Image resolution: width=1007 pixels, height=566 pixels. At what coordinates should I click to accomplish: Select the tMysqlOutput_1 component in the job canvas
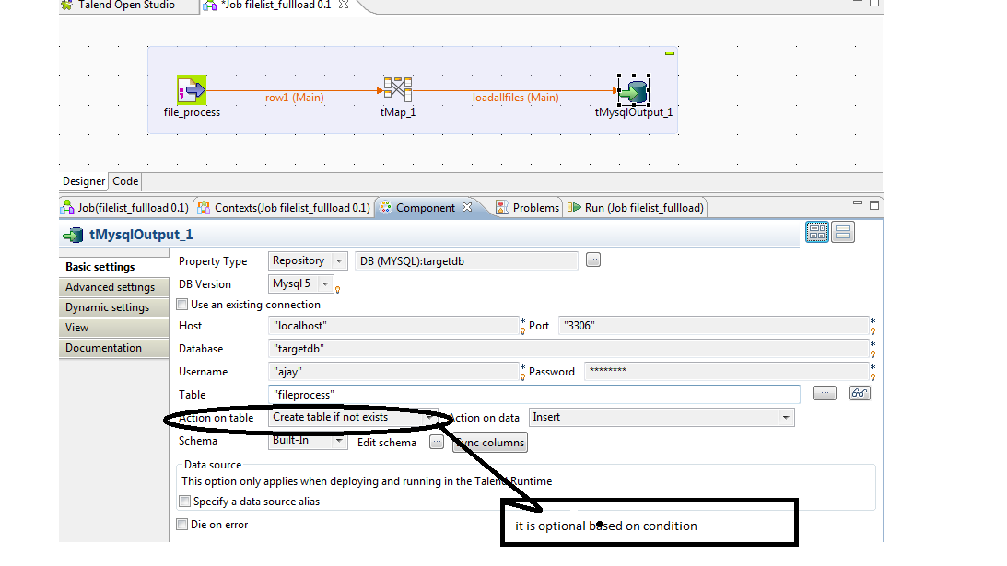tap(633, 91)
